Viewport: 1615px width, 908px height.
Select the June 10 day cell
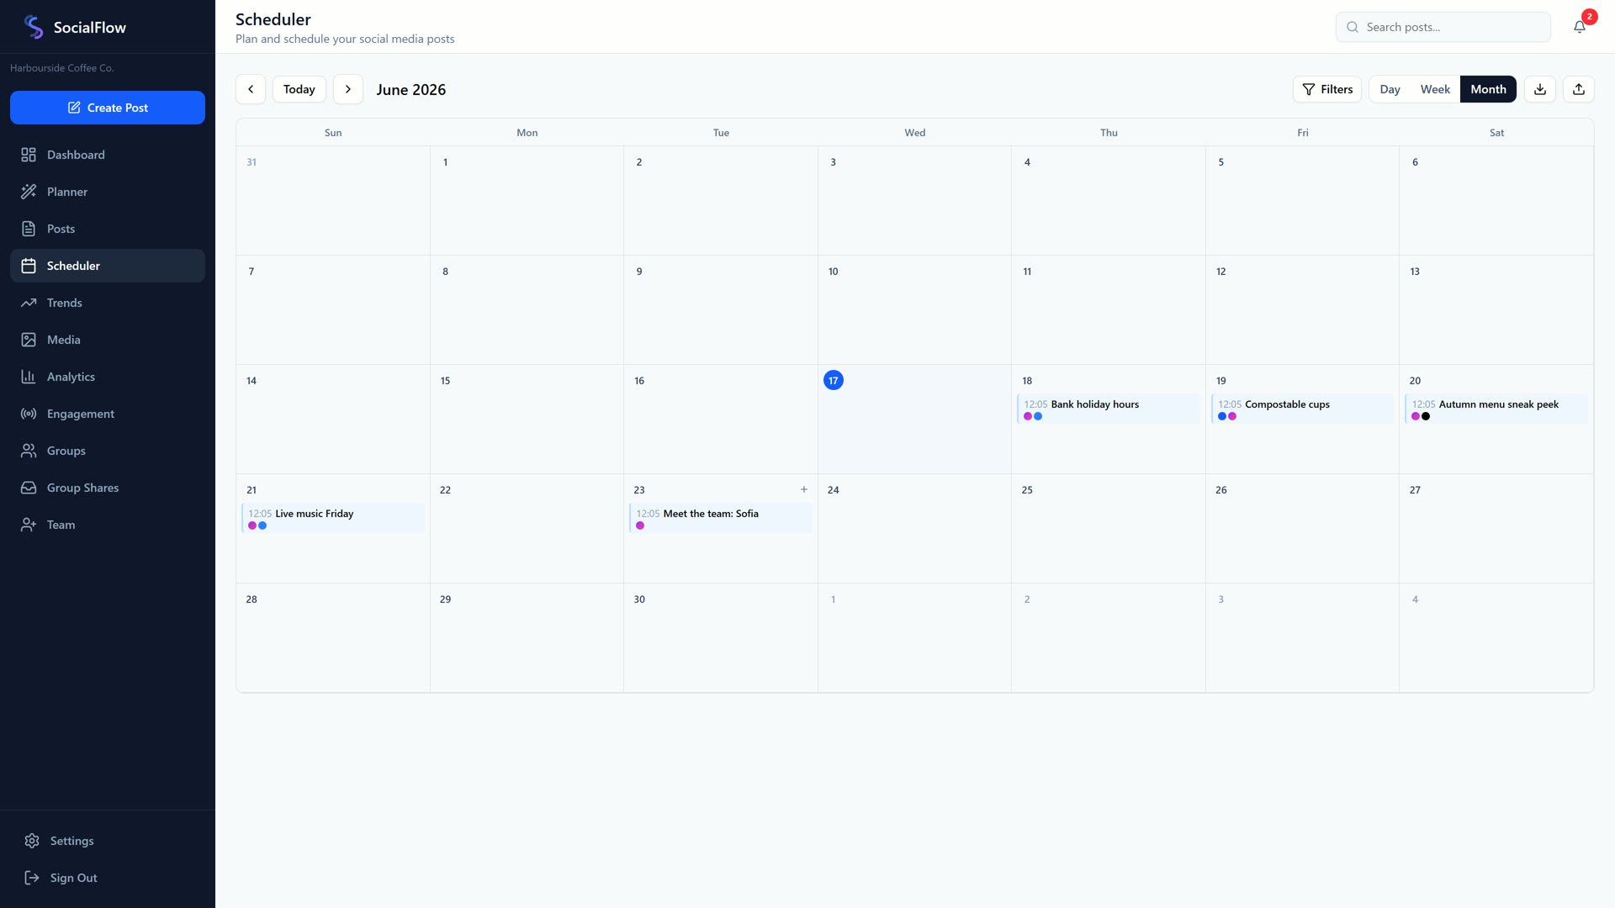tap(914, 310)
